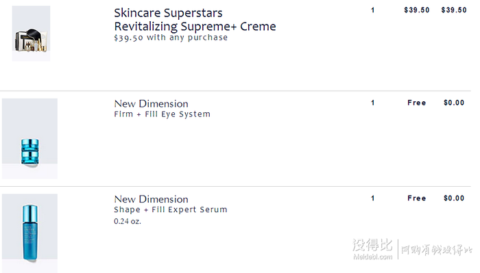Open the Skincare Superstars gift set thumbnail

pyautogui.click(x=32, y=34)
